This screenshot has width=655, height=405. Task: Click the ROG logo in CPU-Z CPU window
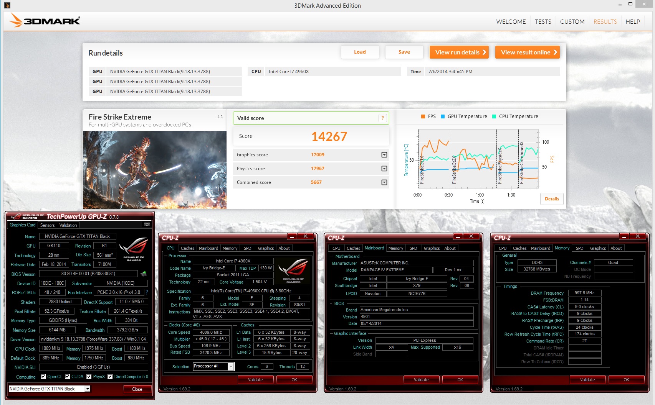click(293, 271)
